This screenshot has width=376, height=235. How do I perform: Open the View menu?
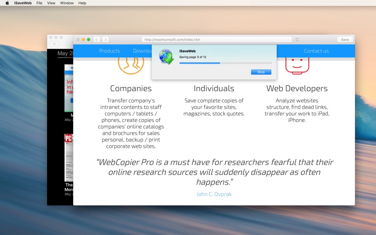pos(51,3)
